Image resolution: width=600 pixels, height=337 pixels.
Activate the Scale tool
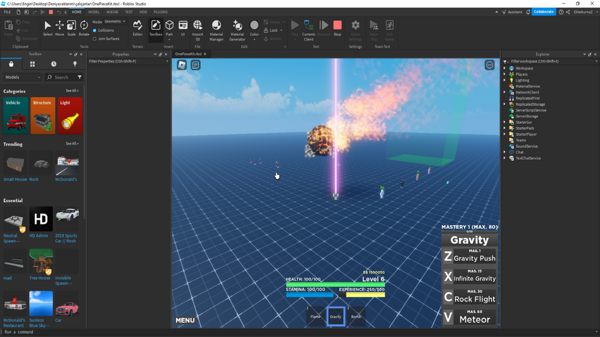point(71,28)
